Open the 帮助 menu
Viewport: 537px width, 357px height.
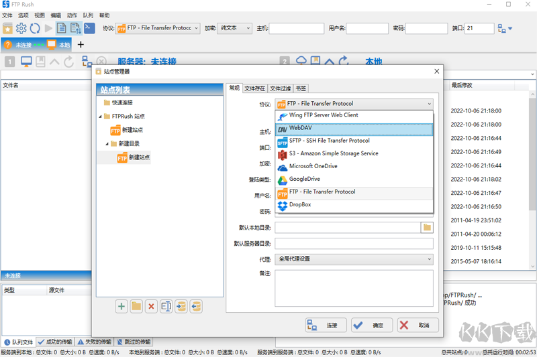(104, 15)
